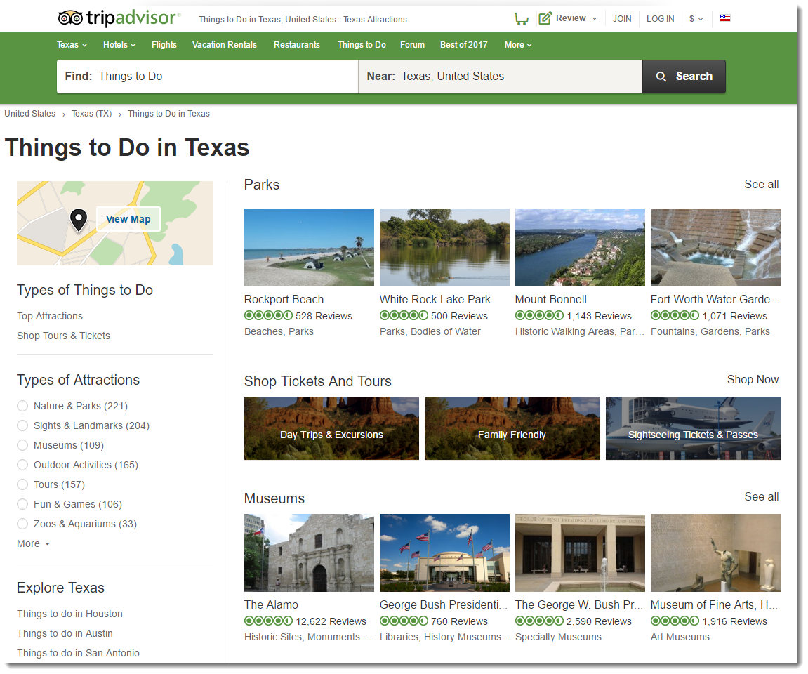Open the currency $ dropdown
The height and width of the screenshot is (674, 808).
pos(696,18)
